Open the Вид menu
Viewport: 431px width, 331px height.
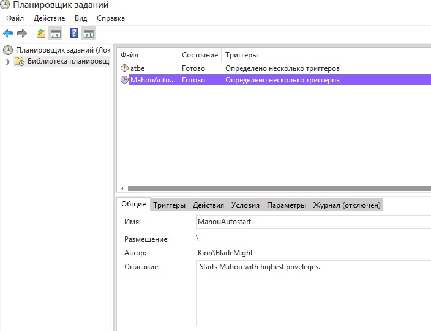click(81, 18)
